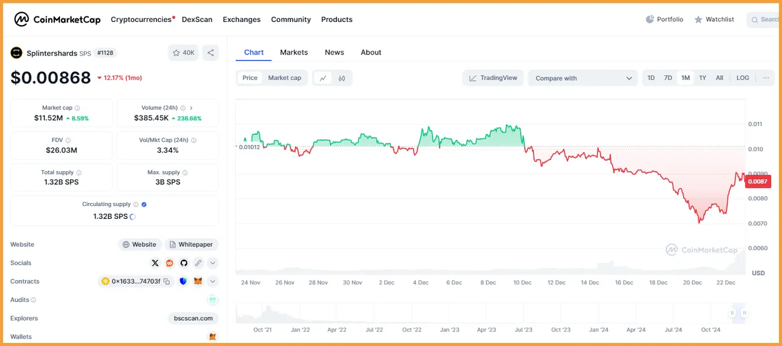Open the GitHub social link
This screenshot has width=782, height=346.
pos(184,263)
